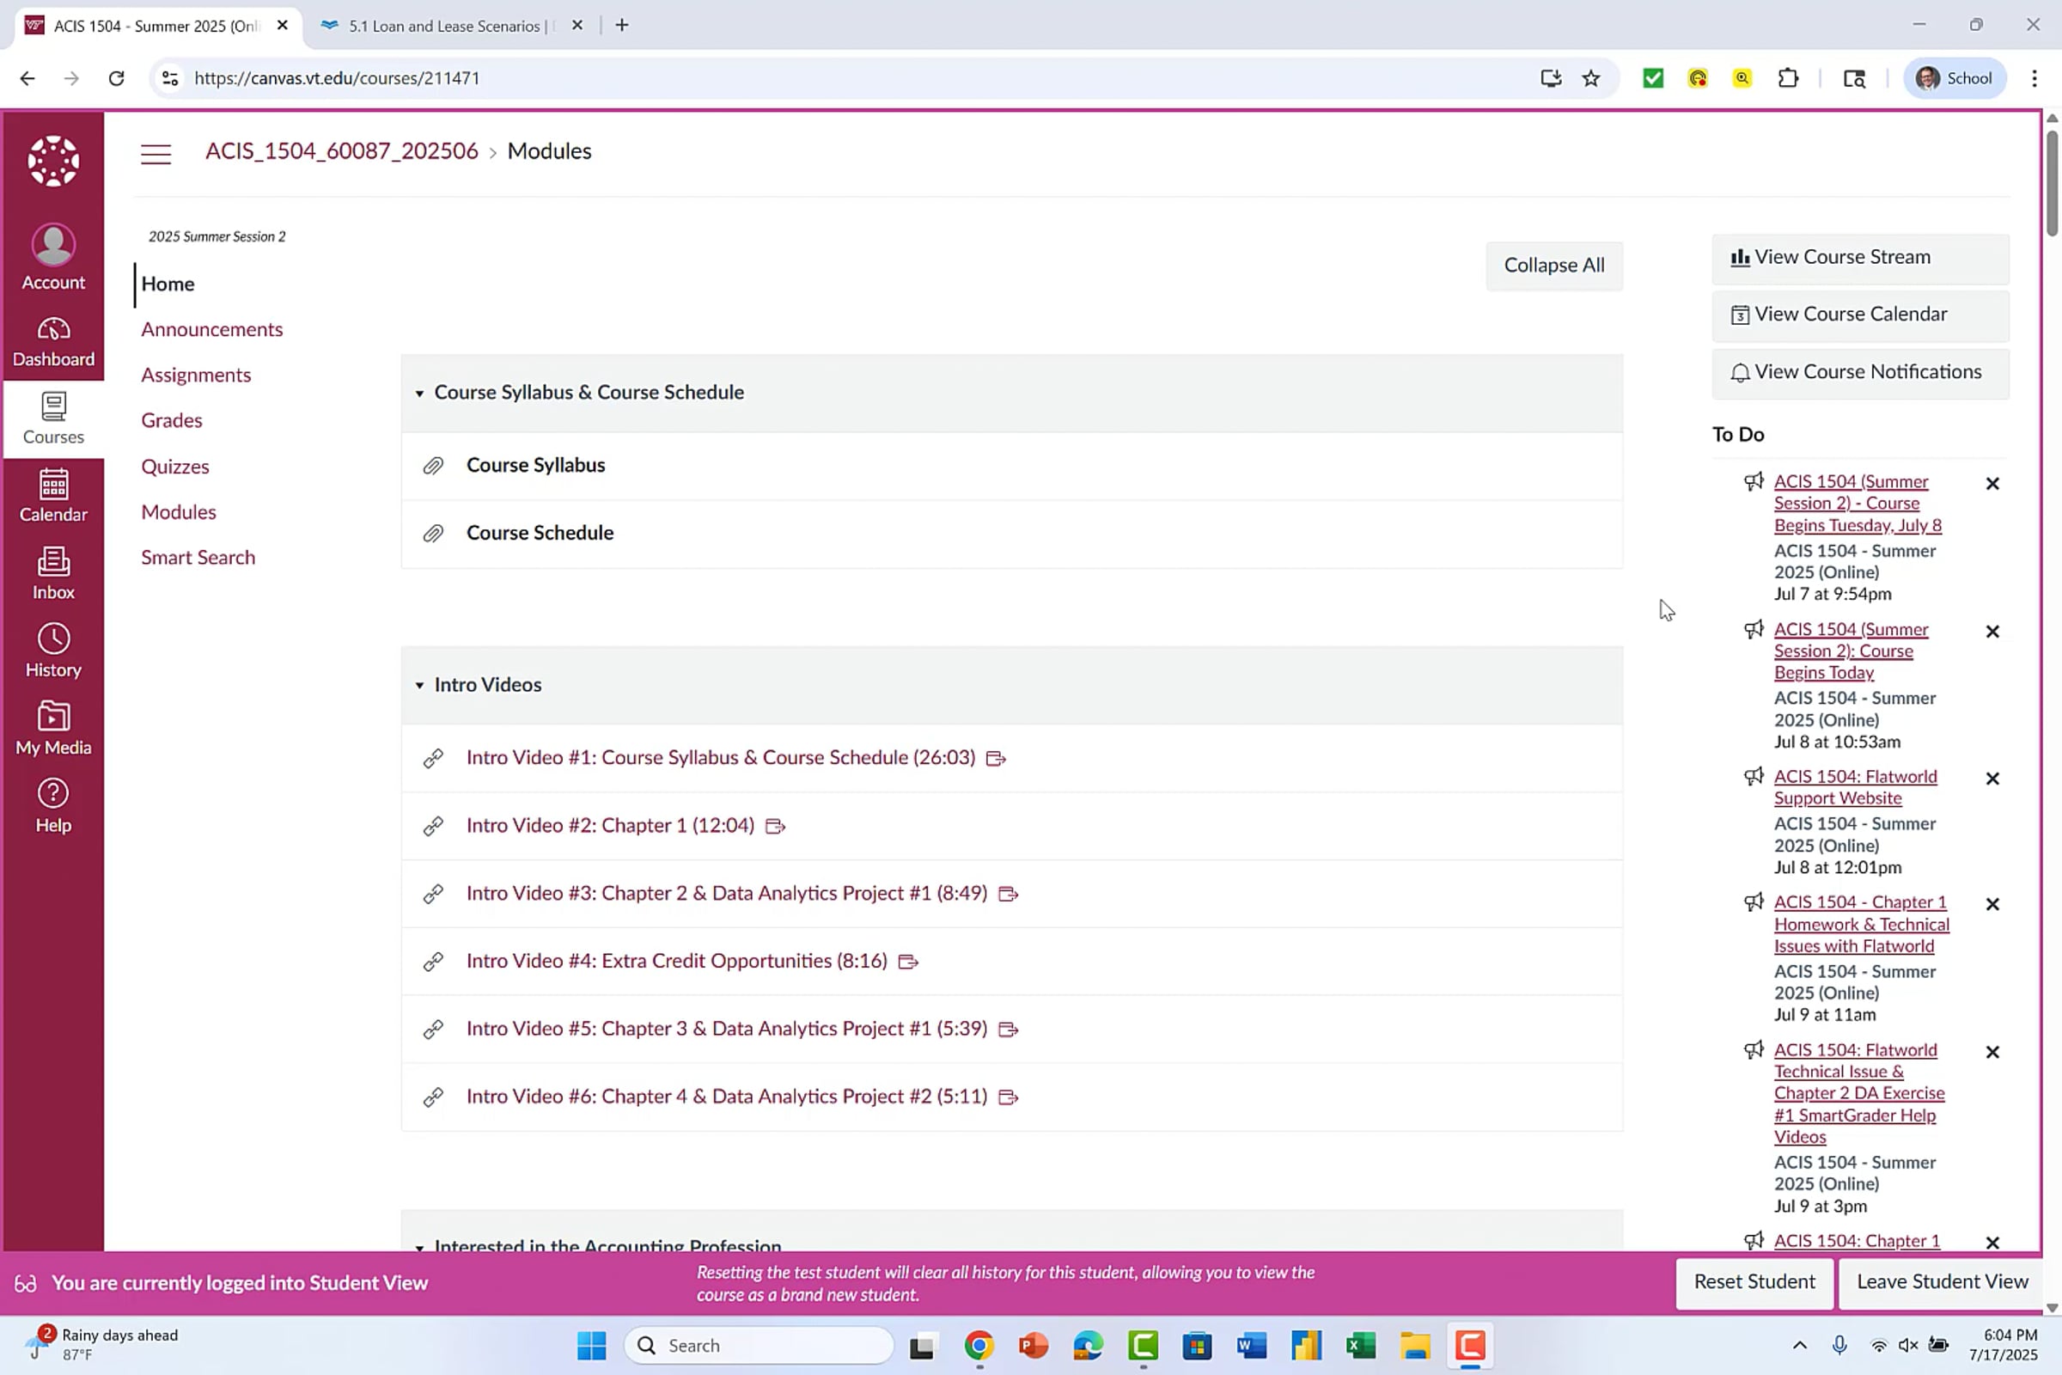Open Intro Video #2: Chapter 1 link

pyautogui.click(x=609, y=825)
